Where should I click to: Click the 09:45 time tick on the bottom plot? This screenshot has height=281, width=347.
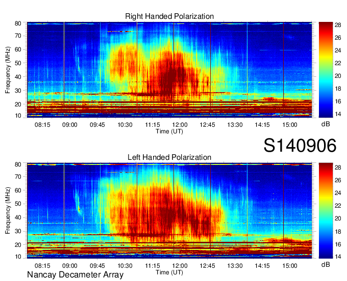click(x=97, y=266)
